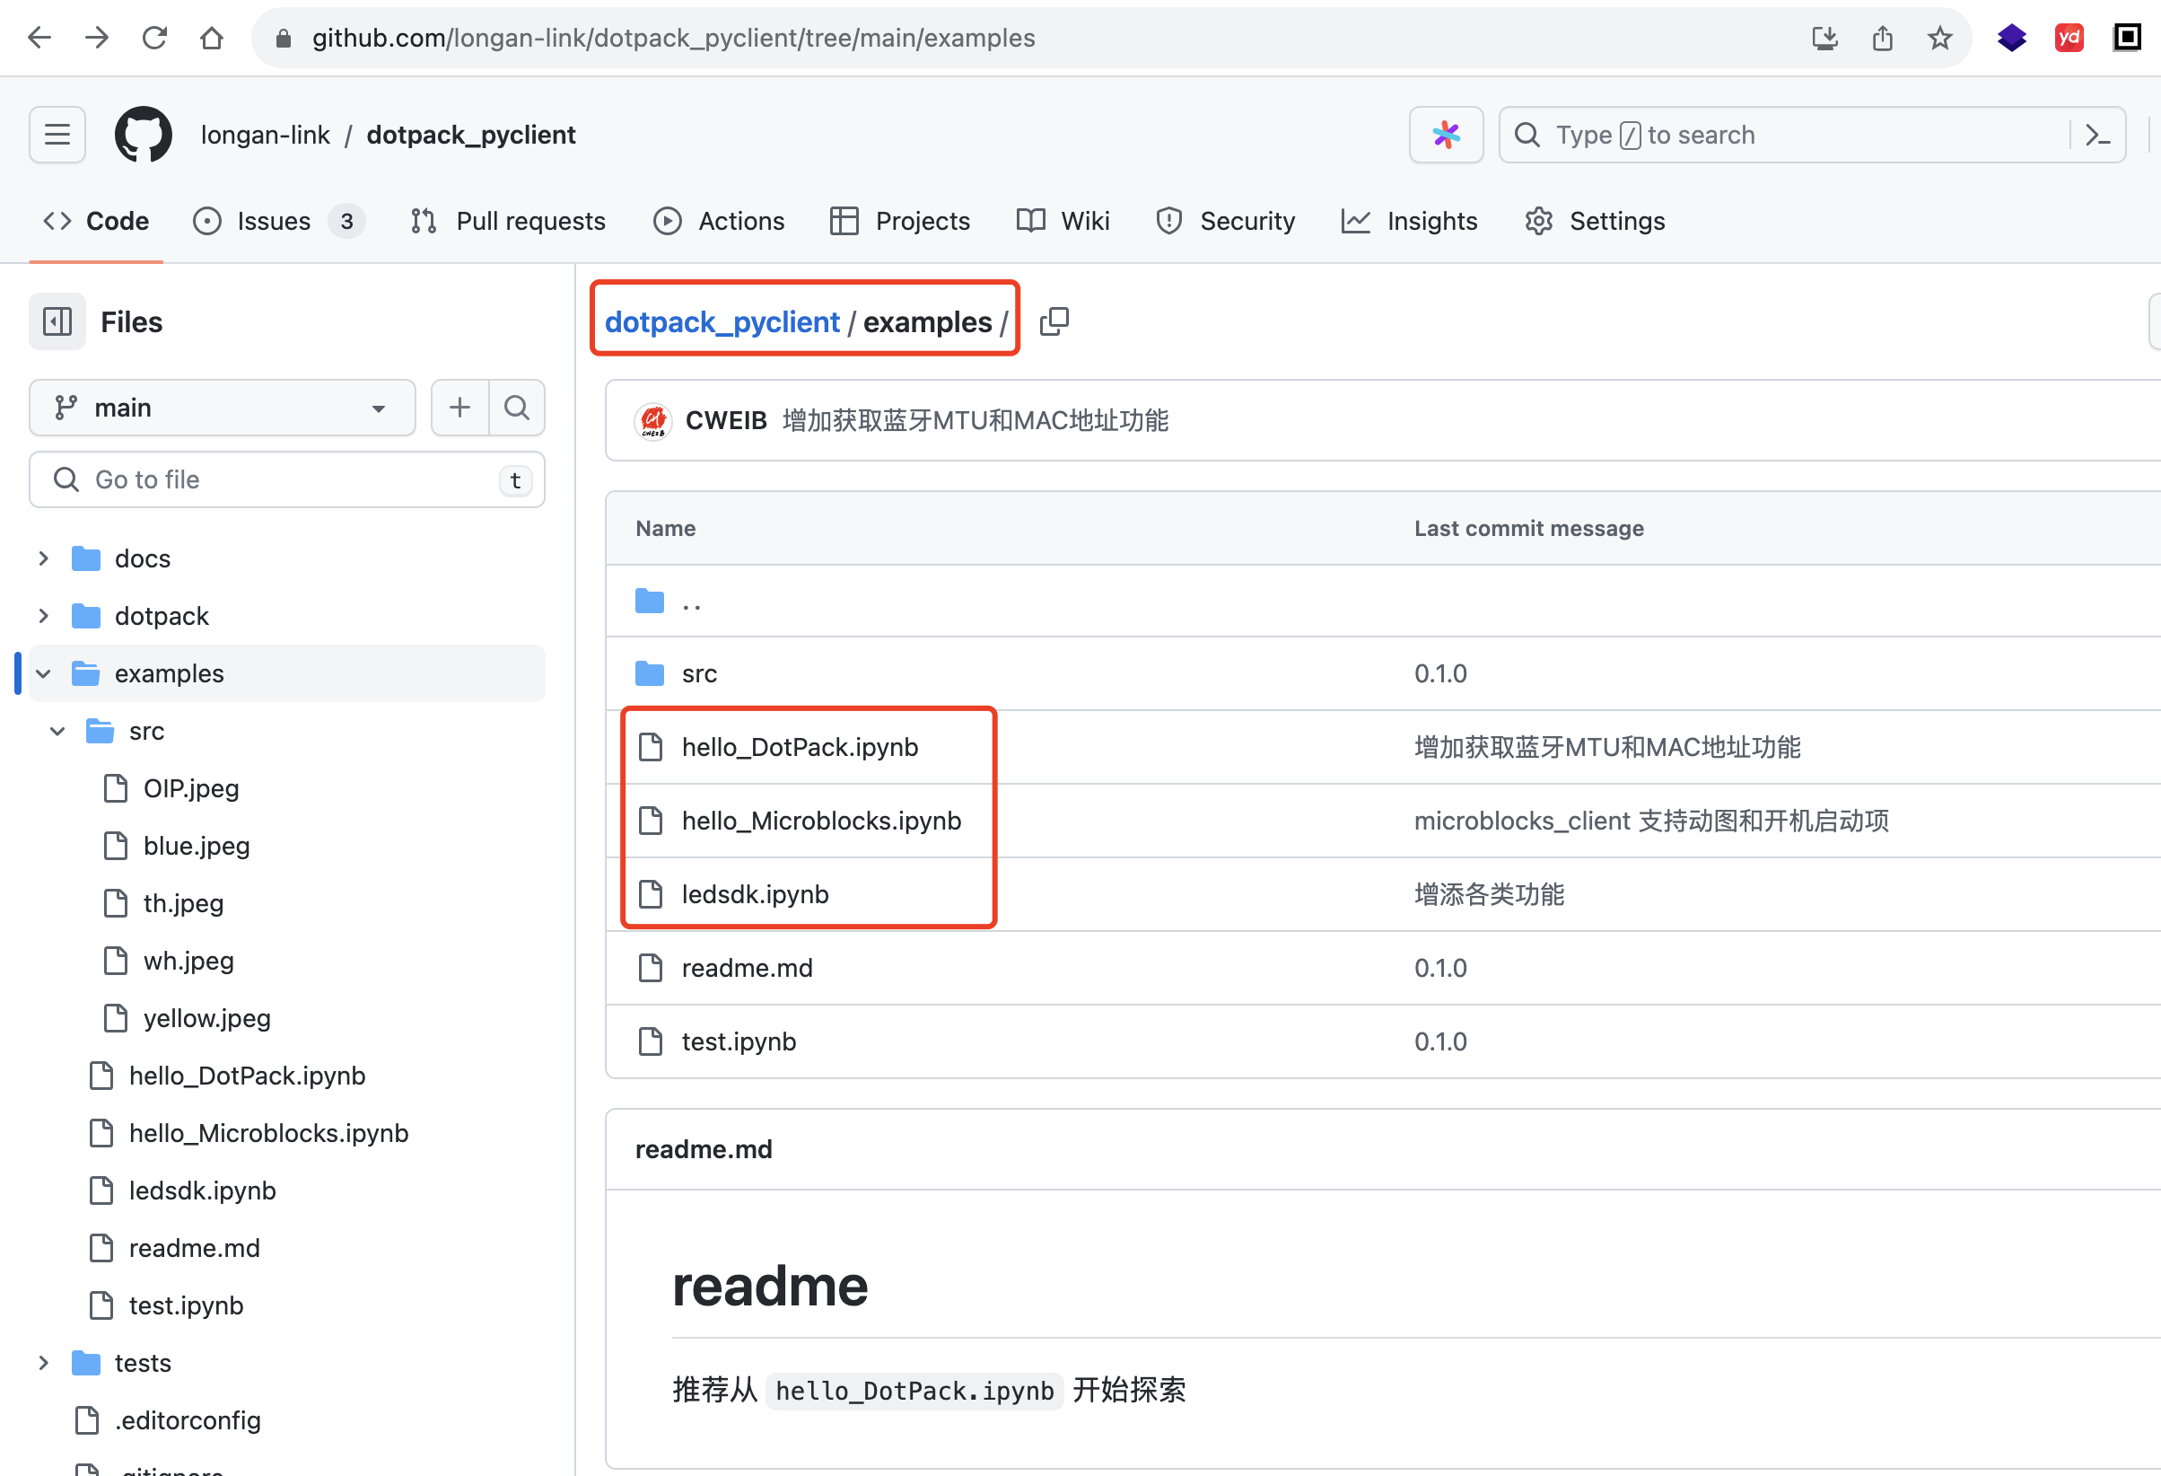Image resolution: width=2161 pixels, height=1476 pixels.
Task: Collapse the file tree side panel
Action: pos(57,321)
